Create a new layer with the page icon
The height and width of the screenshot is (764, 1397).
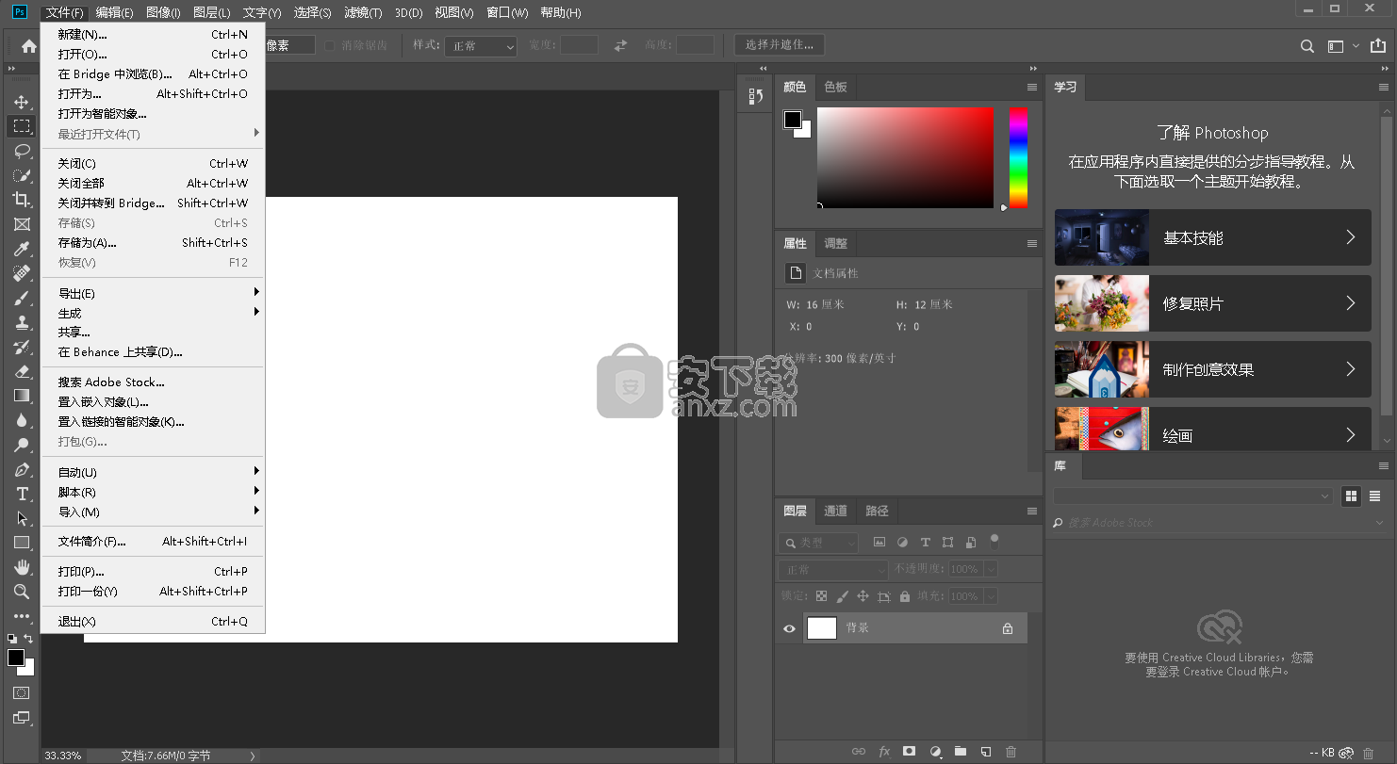[x=985, y=752]
